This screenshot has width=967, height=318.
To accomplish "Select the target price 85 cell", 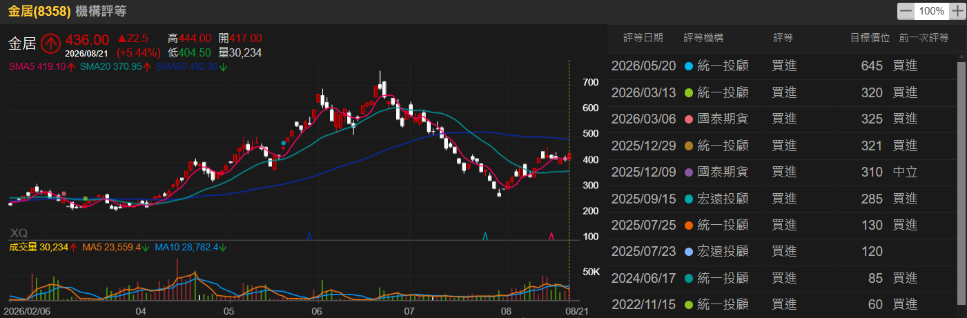I will pos(876,278).
